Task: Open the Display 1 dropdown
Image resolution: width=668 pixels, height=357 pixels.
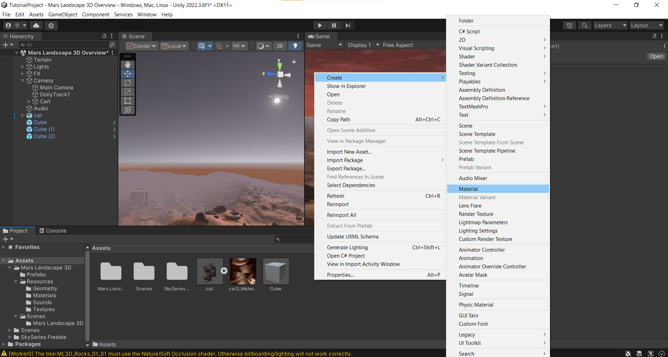Action: point(363,45)
